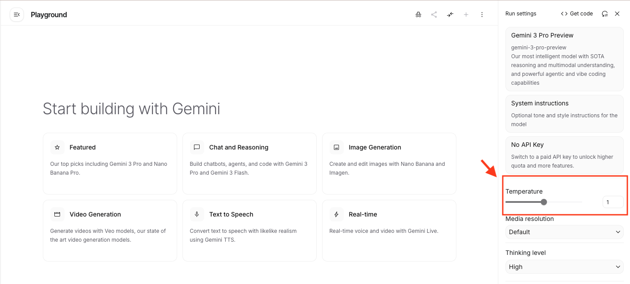
Task: Start a new chat with plus icon
Action: tap(466, 15)
